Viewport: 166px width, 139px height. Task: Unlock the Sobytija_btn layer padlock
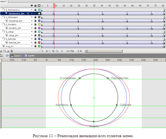click(35, 42)
